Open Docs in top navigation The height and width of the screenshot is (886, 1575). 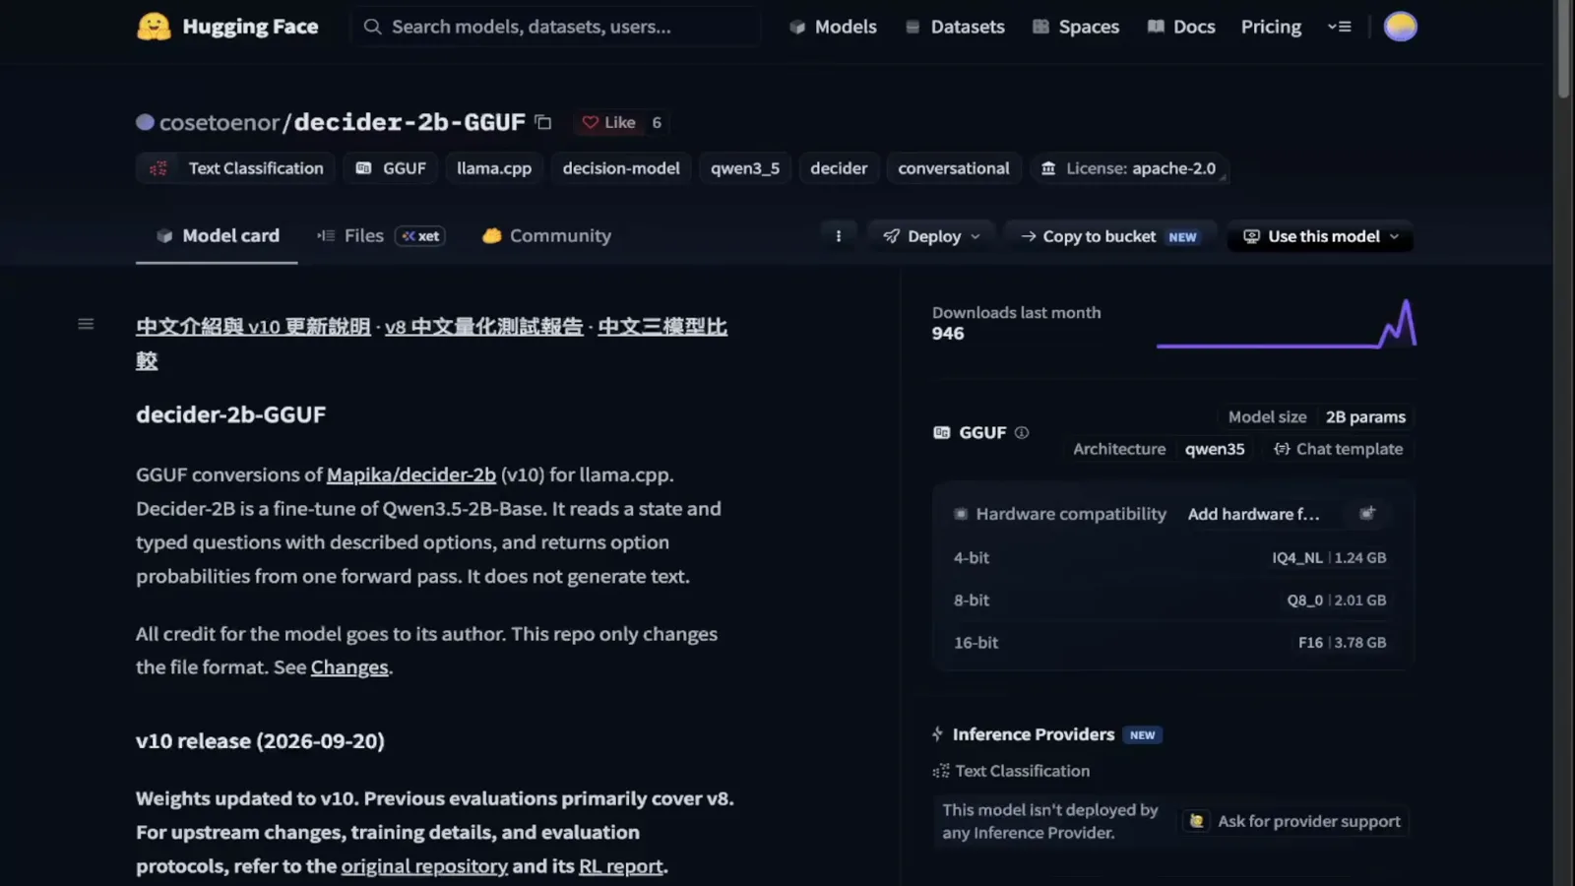(x=1181, y=27)
